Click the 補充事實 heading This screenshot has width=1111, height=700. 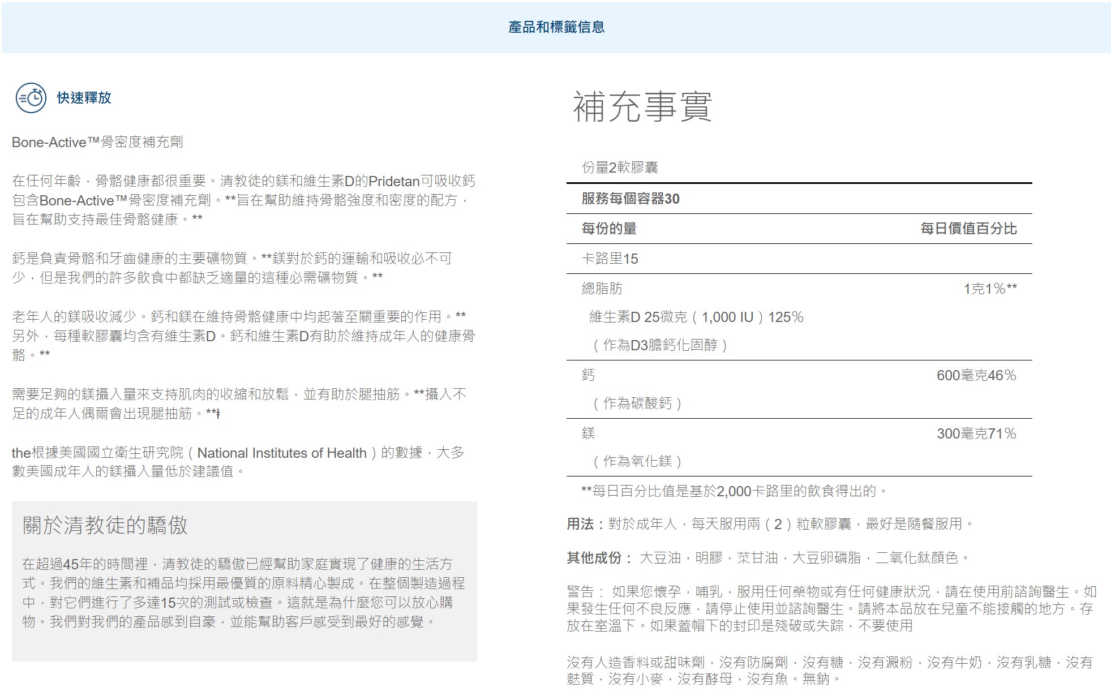click(x=642, y=106)
